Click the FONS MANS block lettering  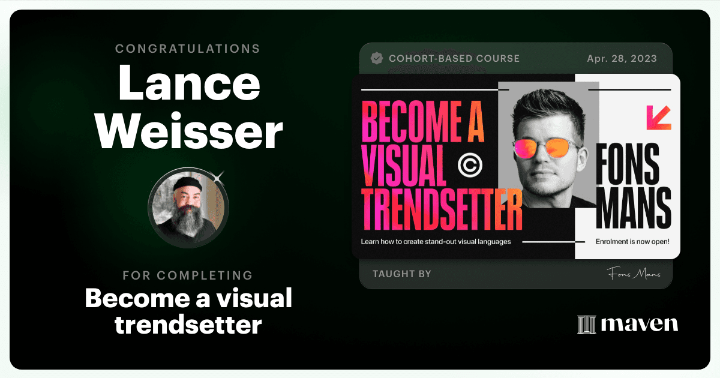(x=634, y=185)
